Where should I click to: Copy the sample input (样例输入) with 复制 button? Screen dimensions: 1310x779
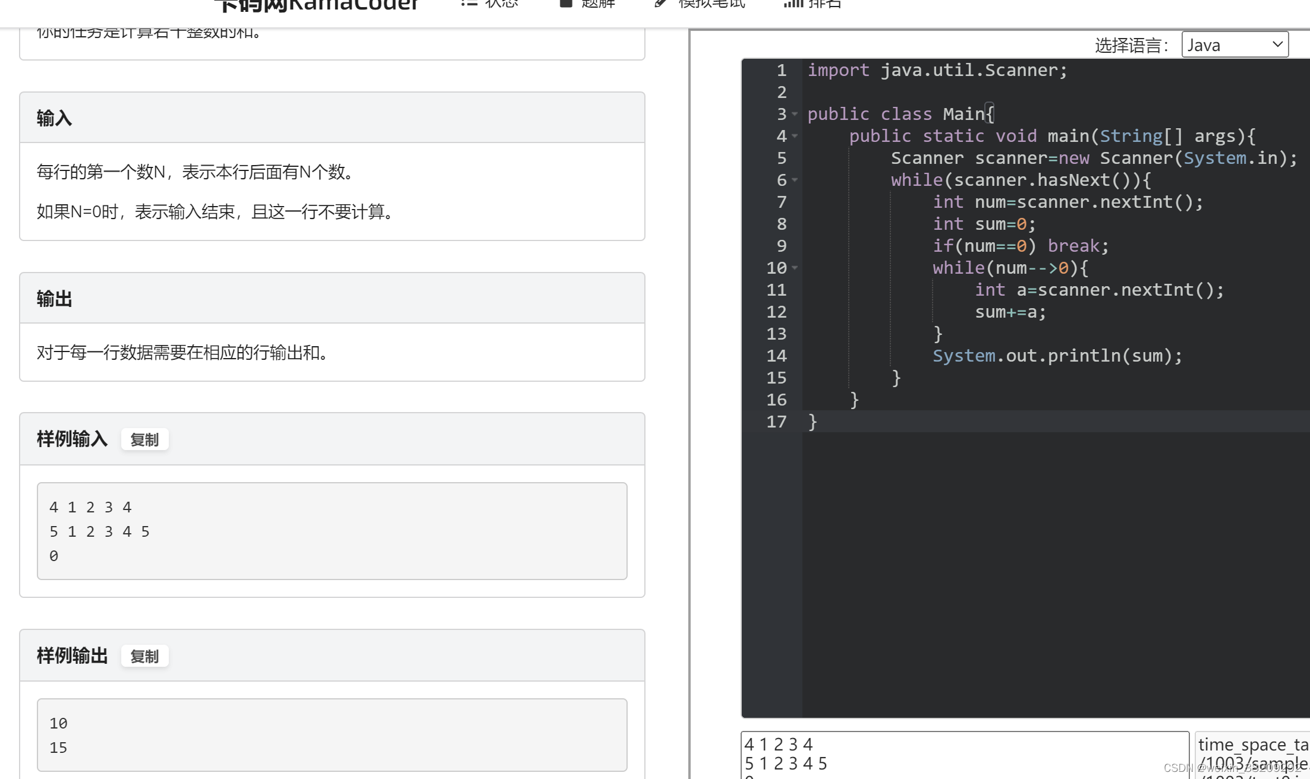(144, 440)
